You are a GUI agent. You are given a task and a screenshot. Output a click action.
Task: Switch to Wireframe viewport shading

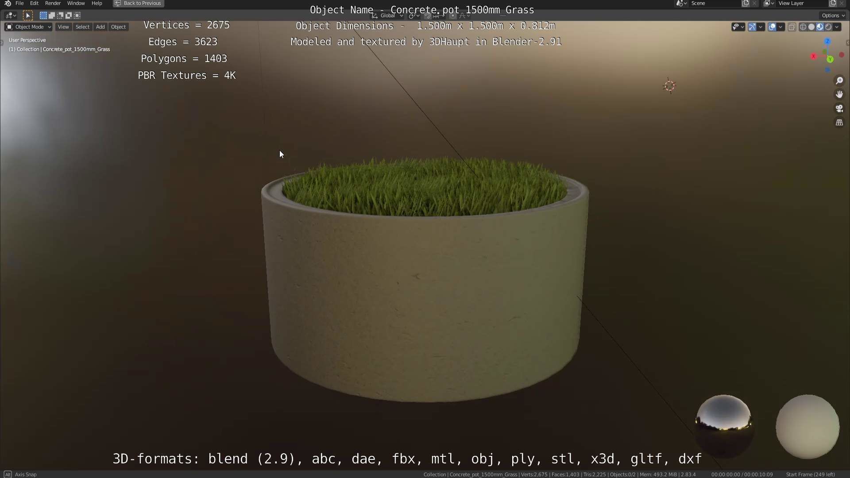pyautogui.click(x=803, y=27)
